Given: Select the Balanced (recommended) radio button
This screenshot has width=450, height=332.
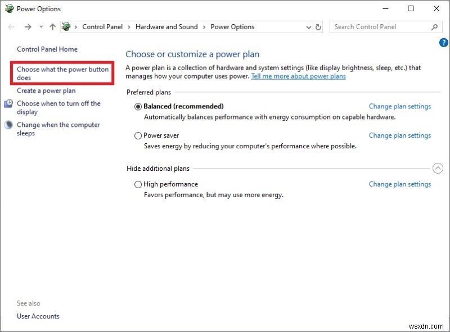Looking at the screenshot, I should click(x=138, y=107).
